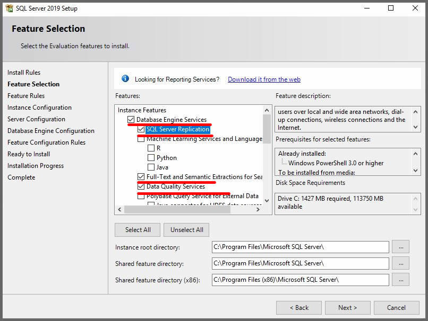Select Server Configuration in sidebar
This screenshot has width=428, height=321.
(x=36, y=119)
